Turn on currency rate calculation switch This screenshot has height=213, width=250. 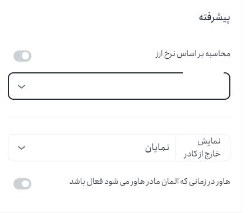(x=22, y=56)
